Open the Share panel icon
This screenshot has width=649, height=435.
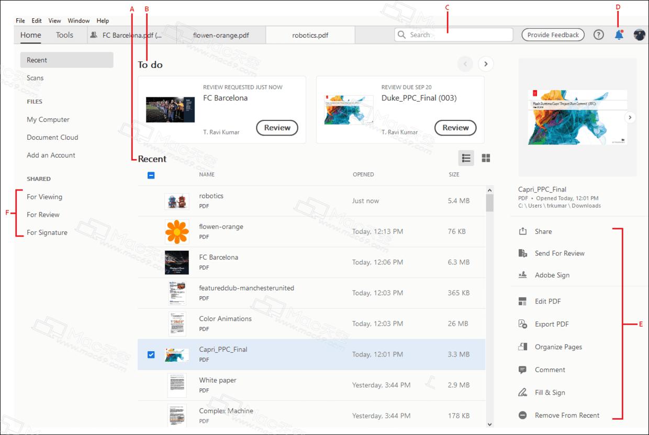point(522,231)
